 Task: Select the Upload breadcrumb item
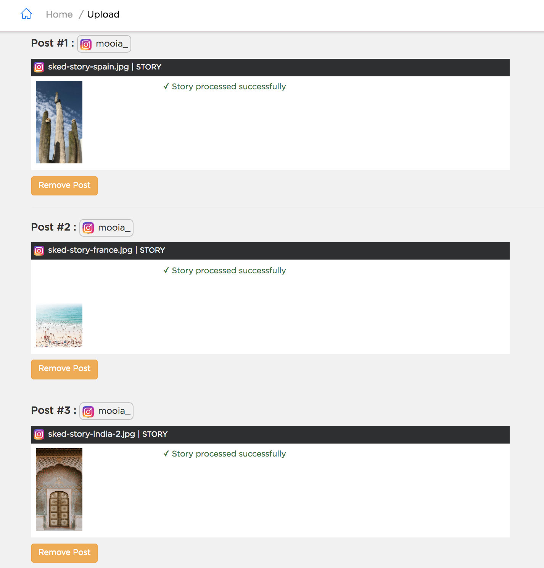pyautogui.click(x=103, y=15)
